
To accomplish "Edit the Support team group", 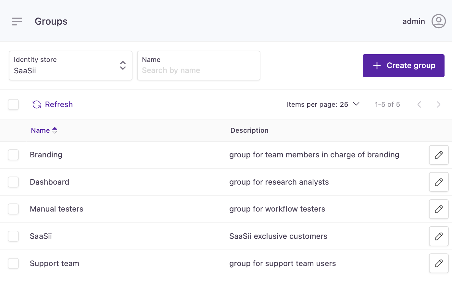I will (438, 263).
